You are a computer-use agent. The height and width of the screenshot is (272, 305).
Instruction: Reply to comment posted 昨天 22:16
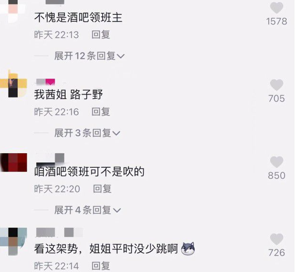[x=101, y=112]
